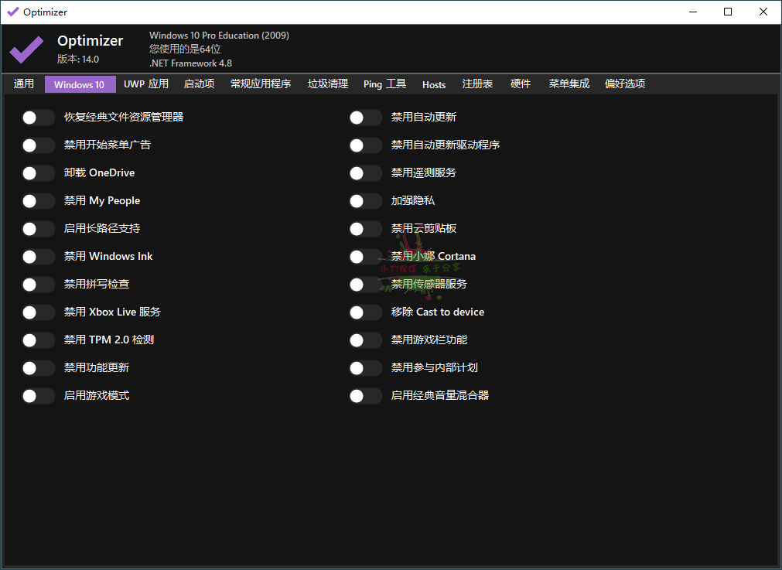
Task: Enable 禁用小娜 Cortana switch
Action: pos(365,256)
